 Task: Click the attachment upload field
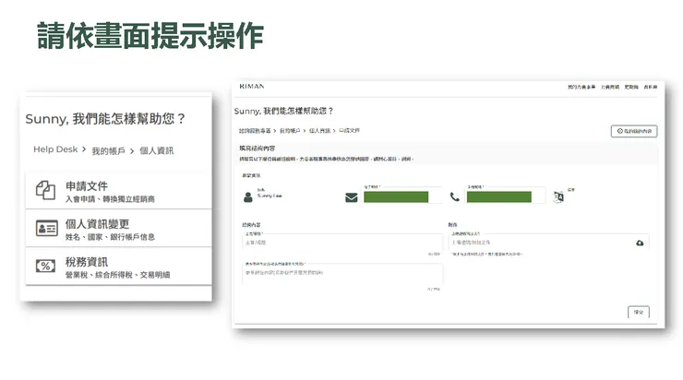(549, 242)
